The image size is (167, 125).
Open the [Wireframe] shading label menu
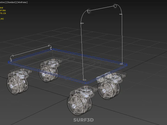(22, 2)
